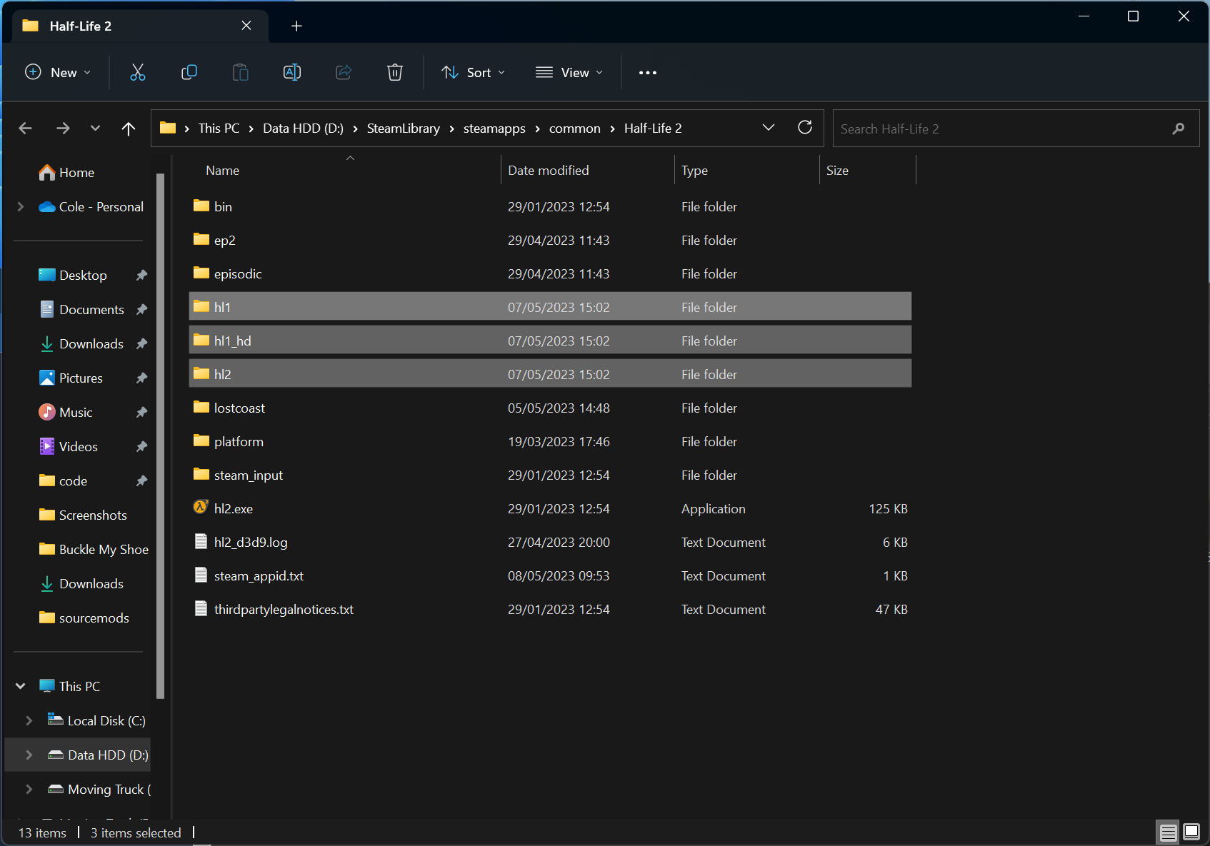Add a new tab
1210x846 pixels.
coord(296,26)
